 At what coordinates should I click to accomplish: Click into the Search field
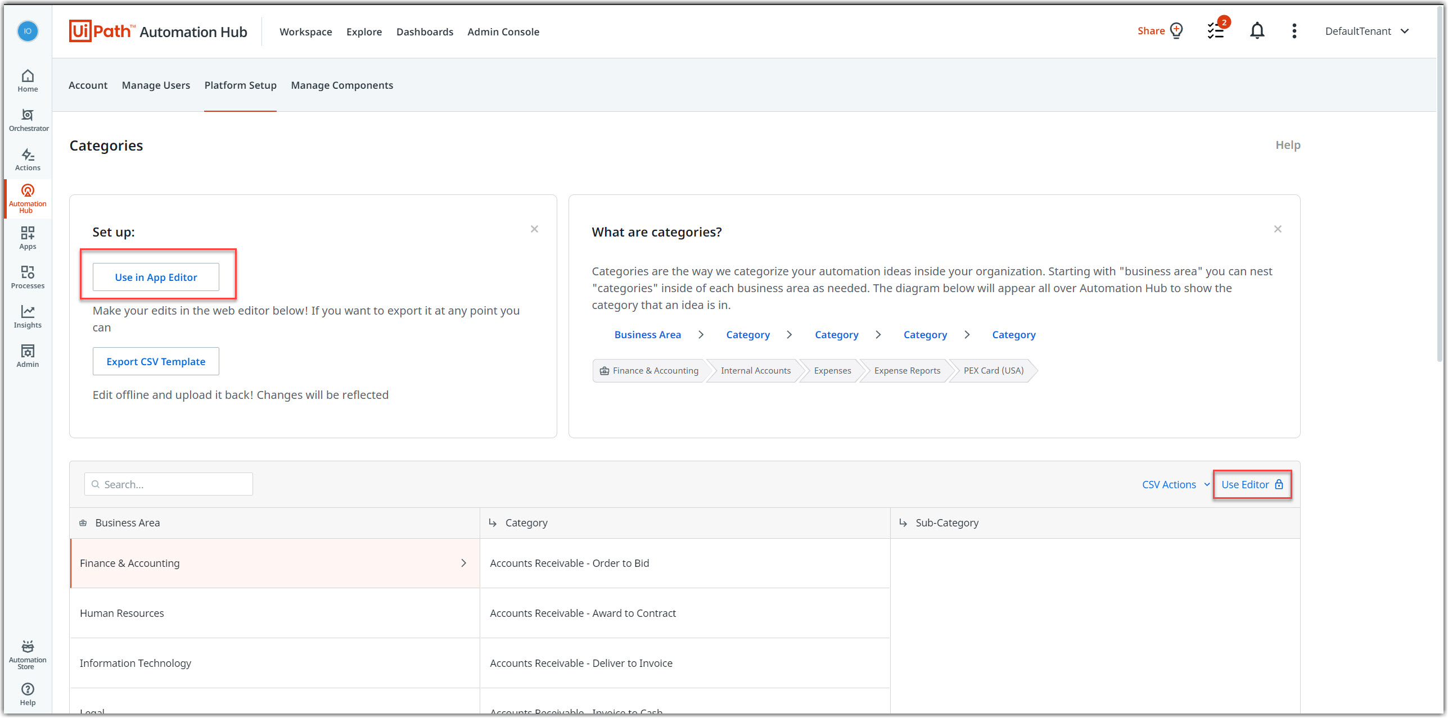coord(169,484)
